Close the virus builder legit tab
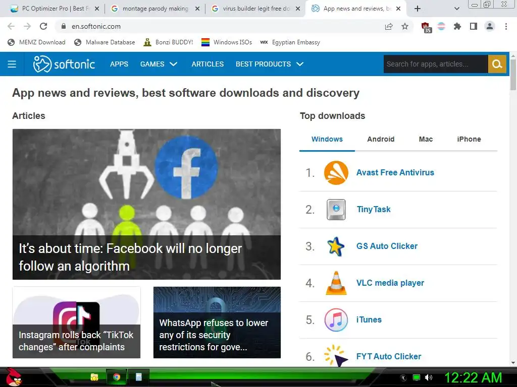517x387 pixels. coord(298,9)
